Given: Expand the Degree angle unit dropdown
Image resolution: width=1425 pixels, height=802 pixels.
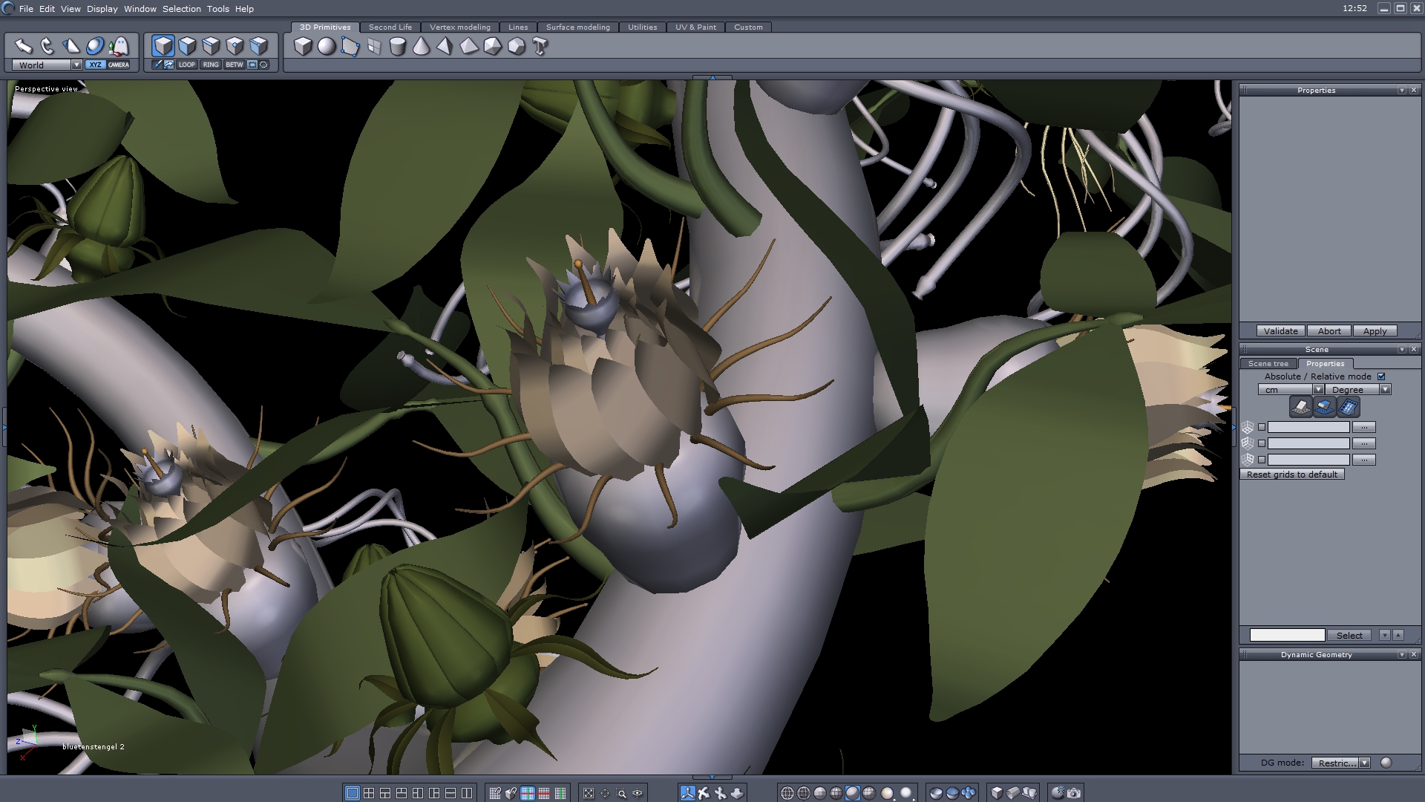Looking at the screenshot, I should [1385, 390].
